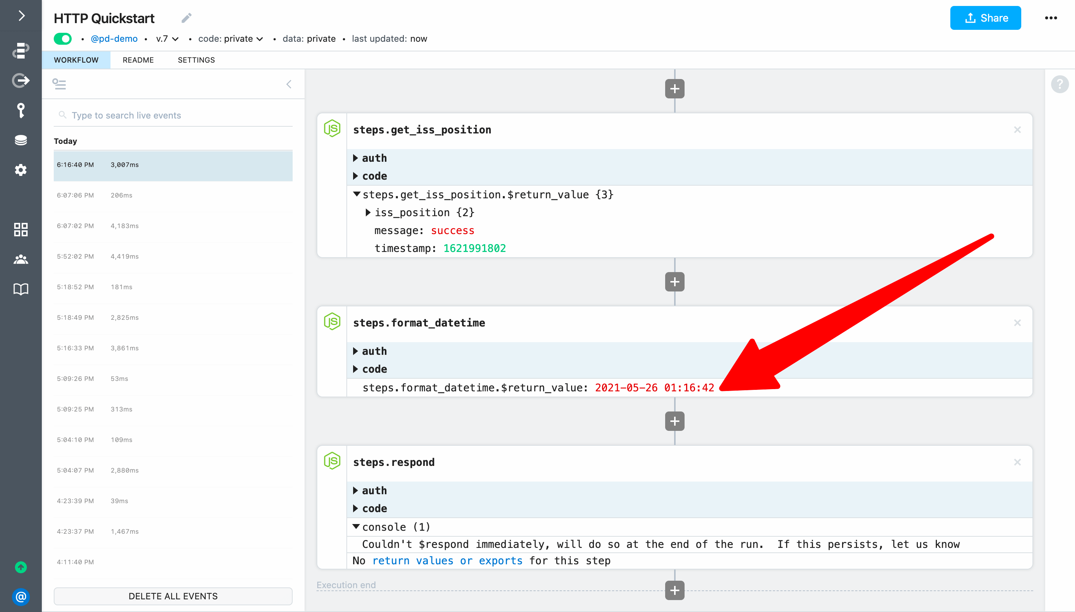Click DELETE ALL EVENTS button

pos(173,596)
